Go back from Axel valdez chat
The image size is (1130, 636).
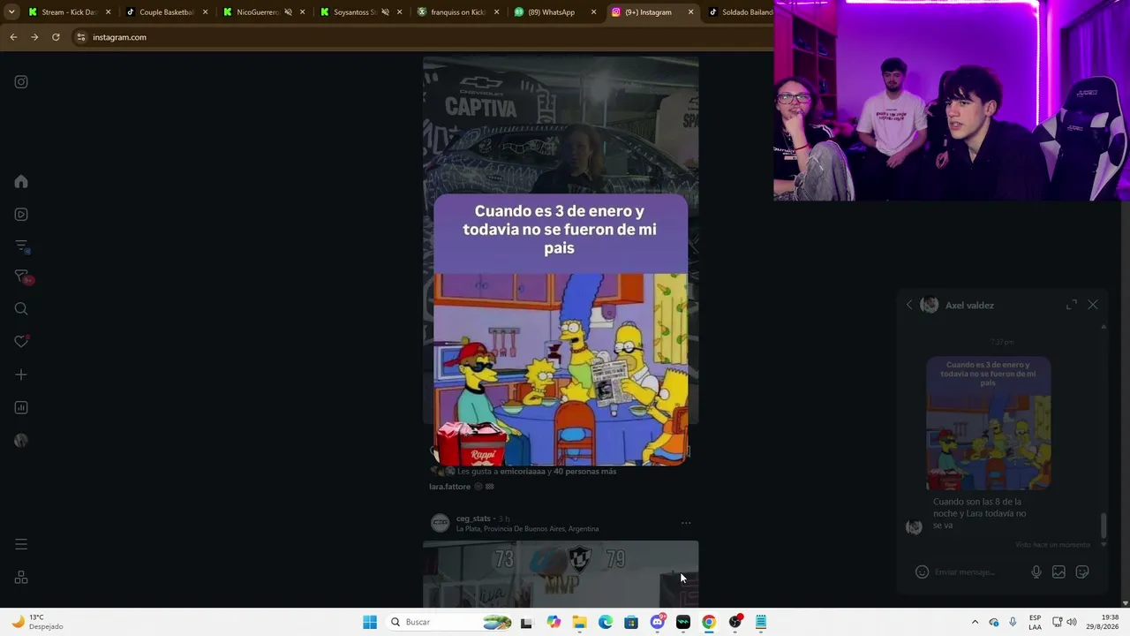(x=909, y=305)
